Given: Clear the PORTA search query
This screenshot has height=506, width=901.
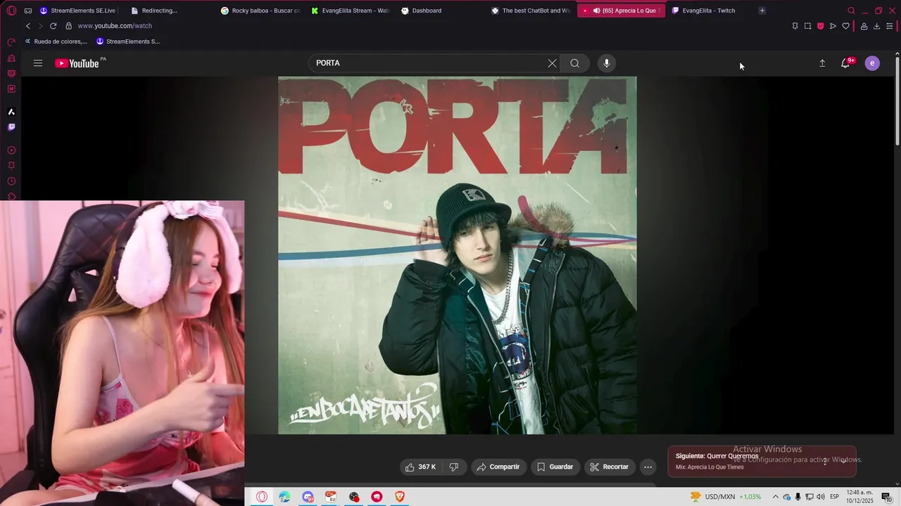Looking at the screenshot, I should [552, 63].
